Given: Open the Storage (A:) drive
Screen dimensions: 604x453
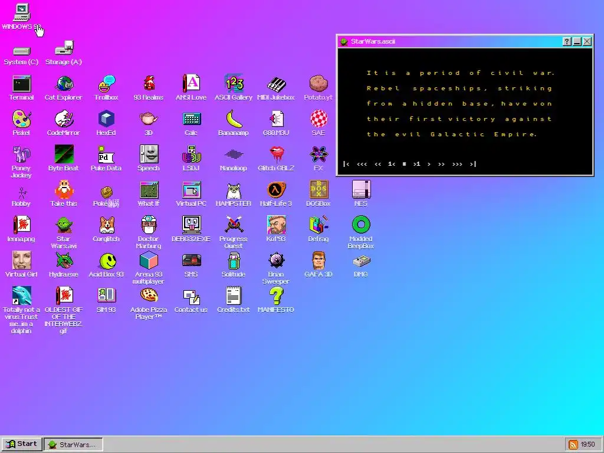Looking at the screenshot, I should (64, 53).
